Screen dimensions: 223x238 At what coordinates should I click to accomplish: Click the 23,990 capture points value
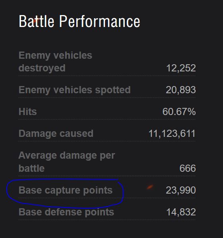pyautogui.click(x=181, y=190)
